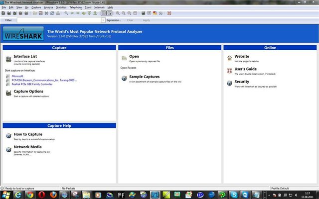Go forward in packet history arrow
Viewport: 319px width, 199px height.
click(x=78, y=13)
